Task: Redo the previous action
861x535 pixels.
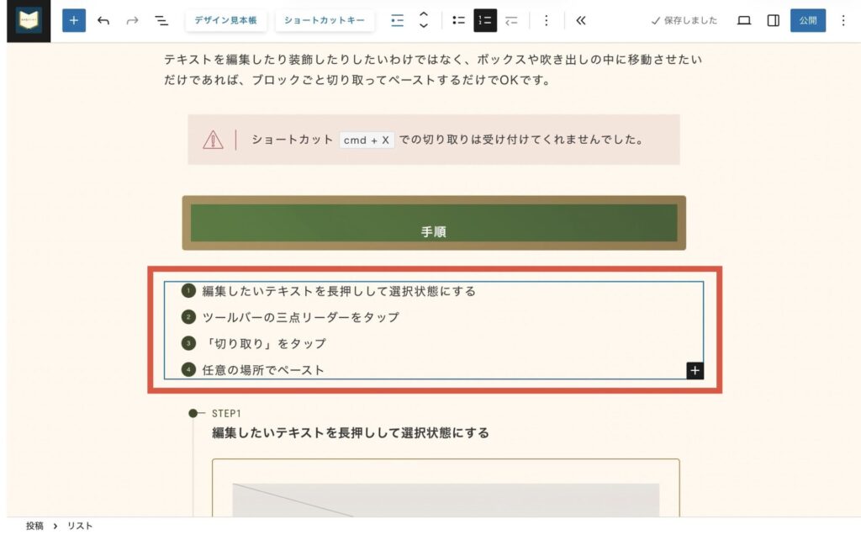Action: pyautogui.click(x=132, y=21)
